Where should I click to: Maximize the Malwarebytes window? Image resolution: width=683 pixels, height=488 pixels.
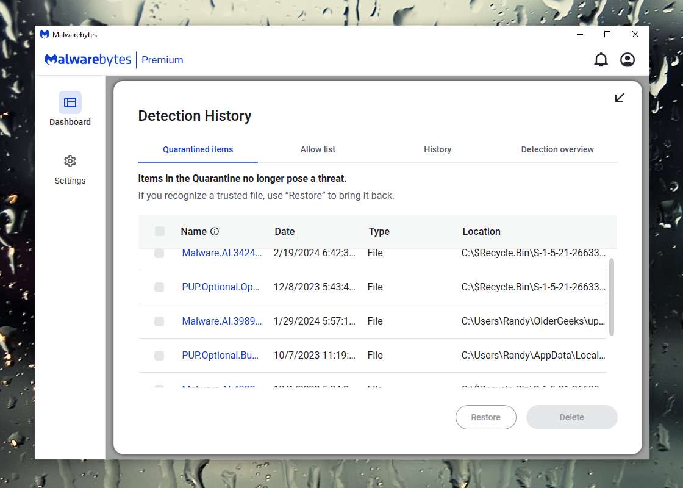[x=607, y=34]
